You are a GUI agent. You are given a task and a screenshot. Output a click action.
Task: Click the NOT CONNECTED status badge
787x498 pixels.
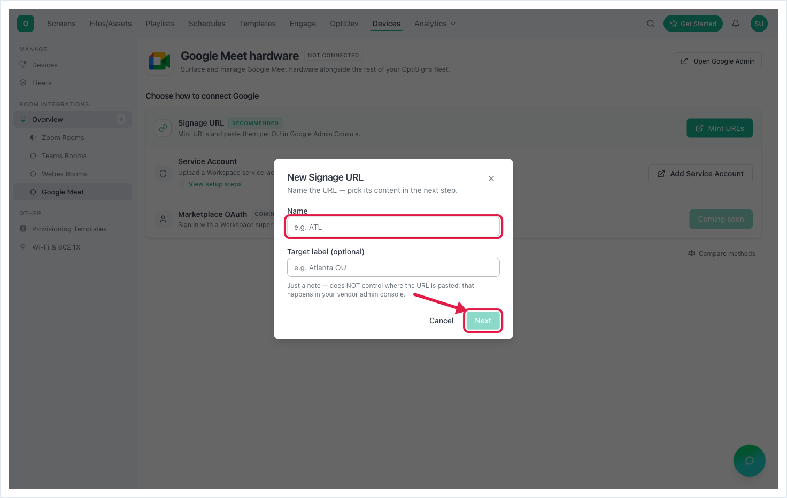pos(334,55)
